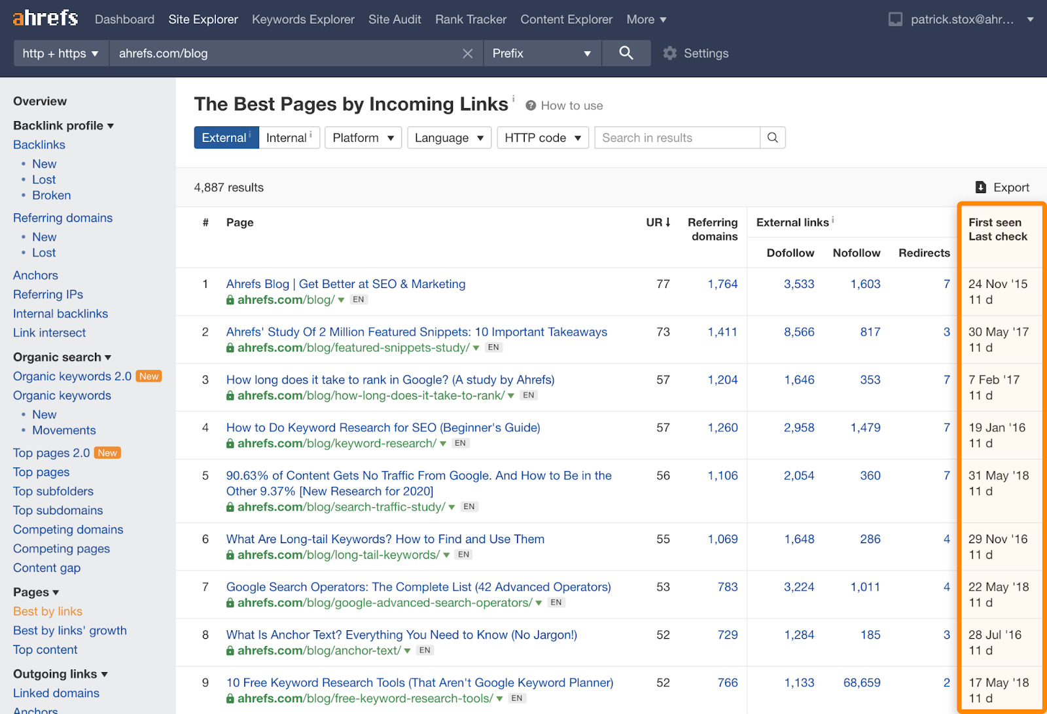Open the HTTP code filter dropdown
The height and width of the screenshot is (714, 1047).
pyautogui.click(x=542, y=137)
